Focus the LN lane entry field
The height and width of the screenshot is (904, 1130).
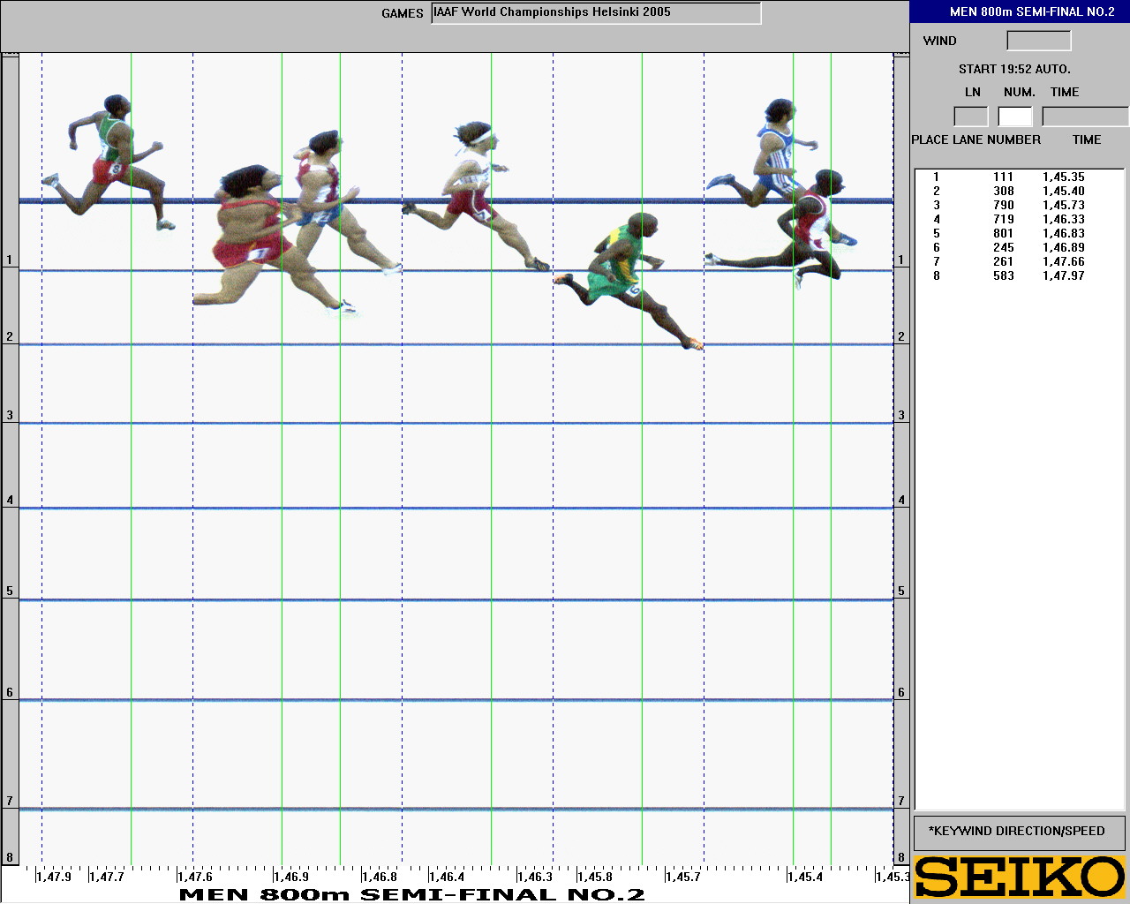coord(970,117)
